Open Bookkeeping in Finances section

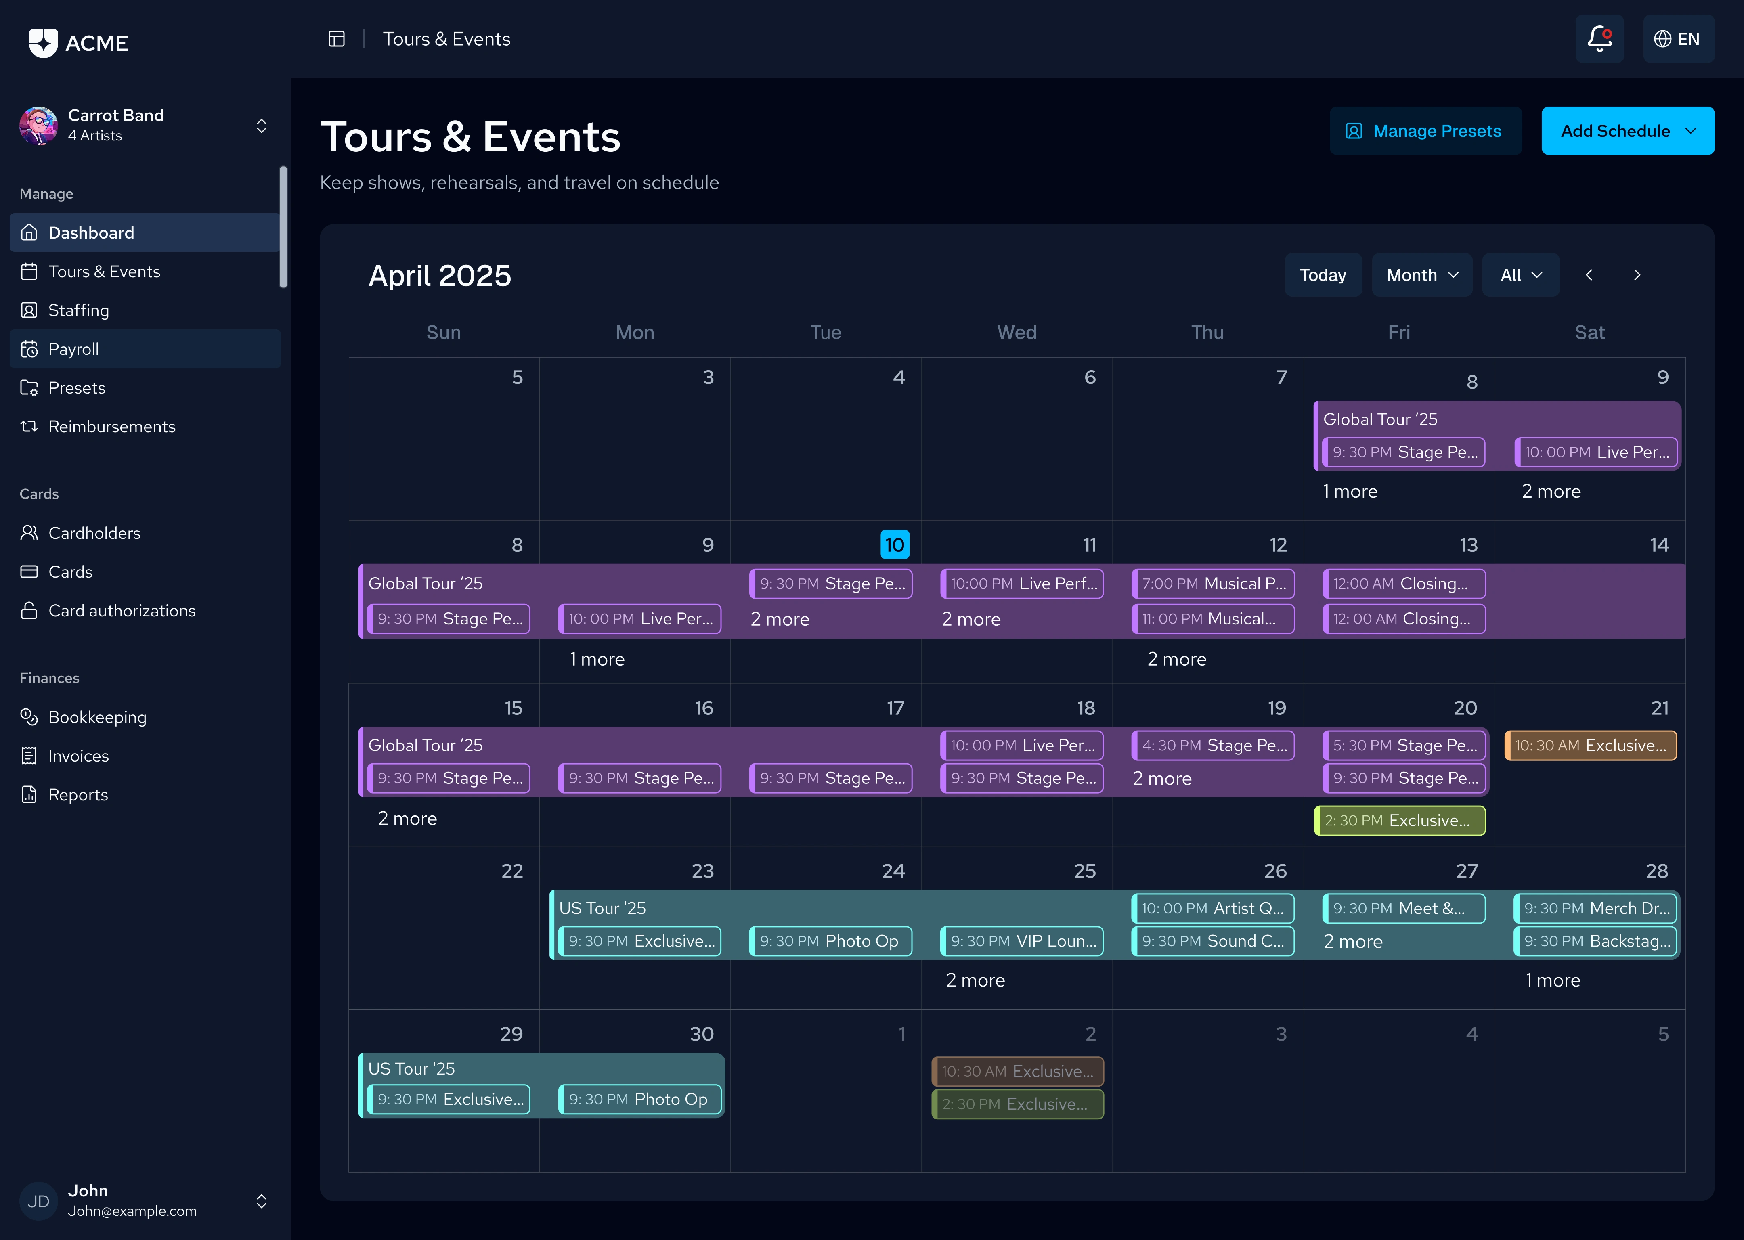pos(97,717)
